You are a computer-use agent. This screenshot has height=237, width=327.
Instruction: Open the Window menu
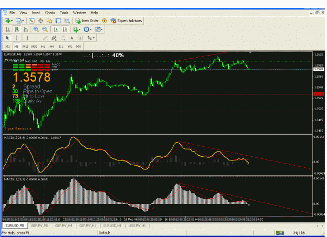tap(80, 13)
